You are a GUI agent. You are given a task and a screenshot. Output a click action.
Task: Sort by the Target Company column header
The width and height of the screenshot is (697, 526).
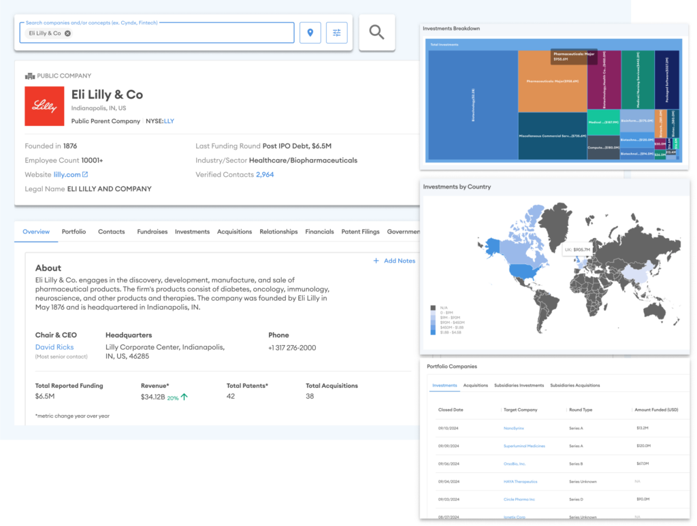point(520,410)
